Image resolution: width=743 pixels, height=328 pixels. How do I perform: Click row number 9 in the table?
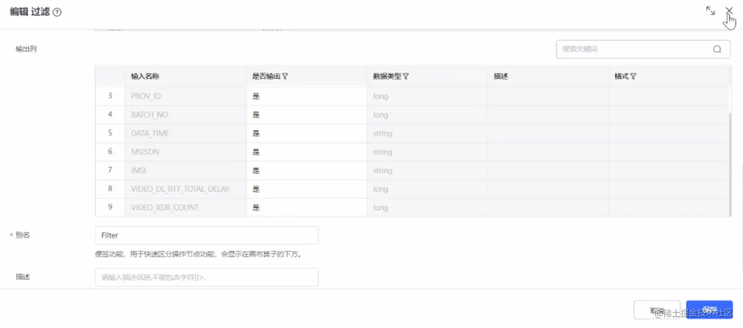click(110, 207)
